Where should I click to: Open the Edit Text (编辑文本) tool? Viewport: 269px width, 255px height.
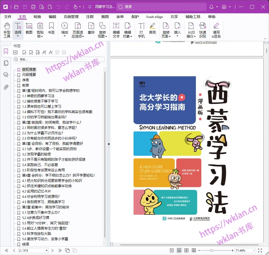(x=115, y=29)
